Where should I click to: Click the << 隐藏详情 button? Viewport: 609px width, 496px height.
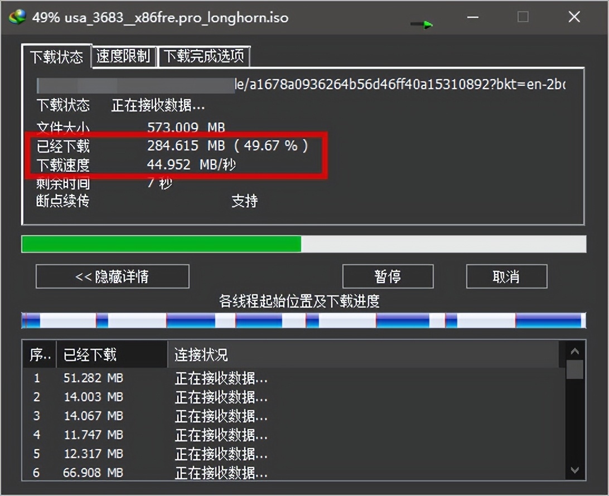112,276
